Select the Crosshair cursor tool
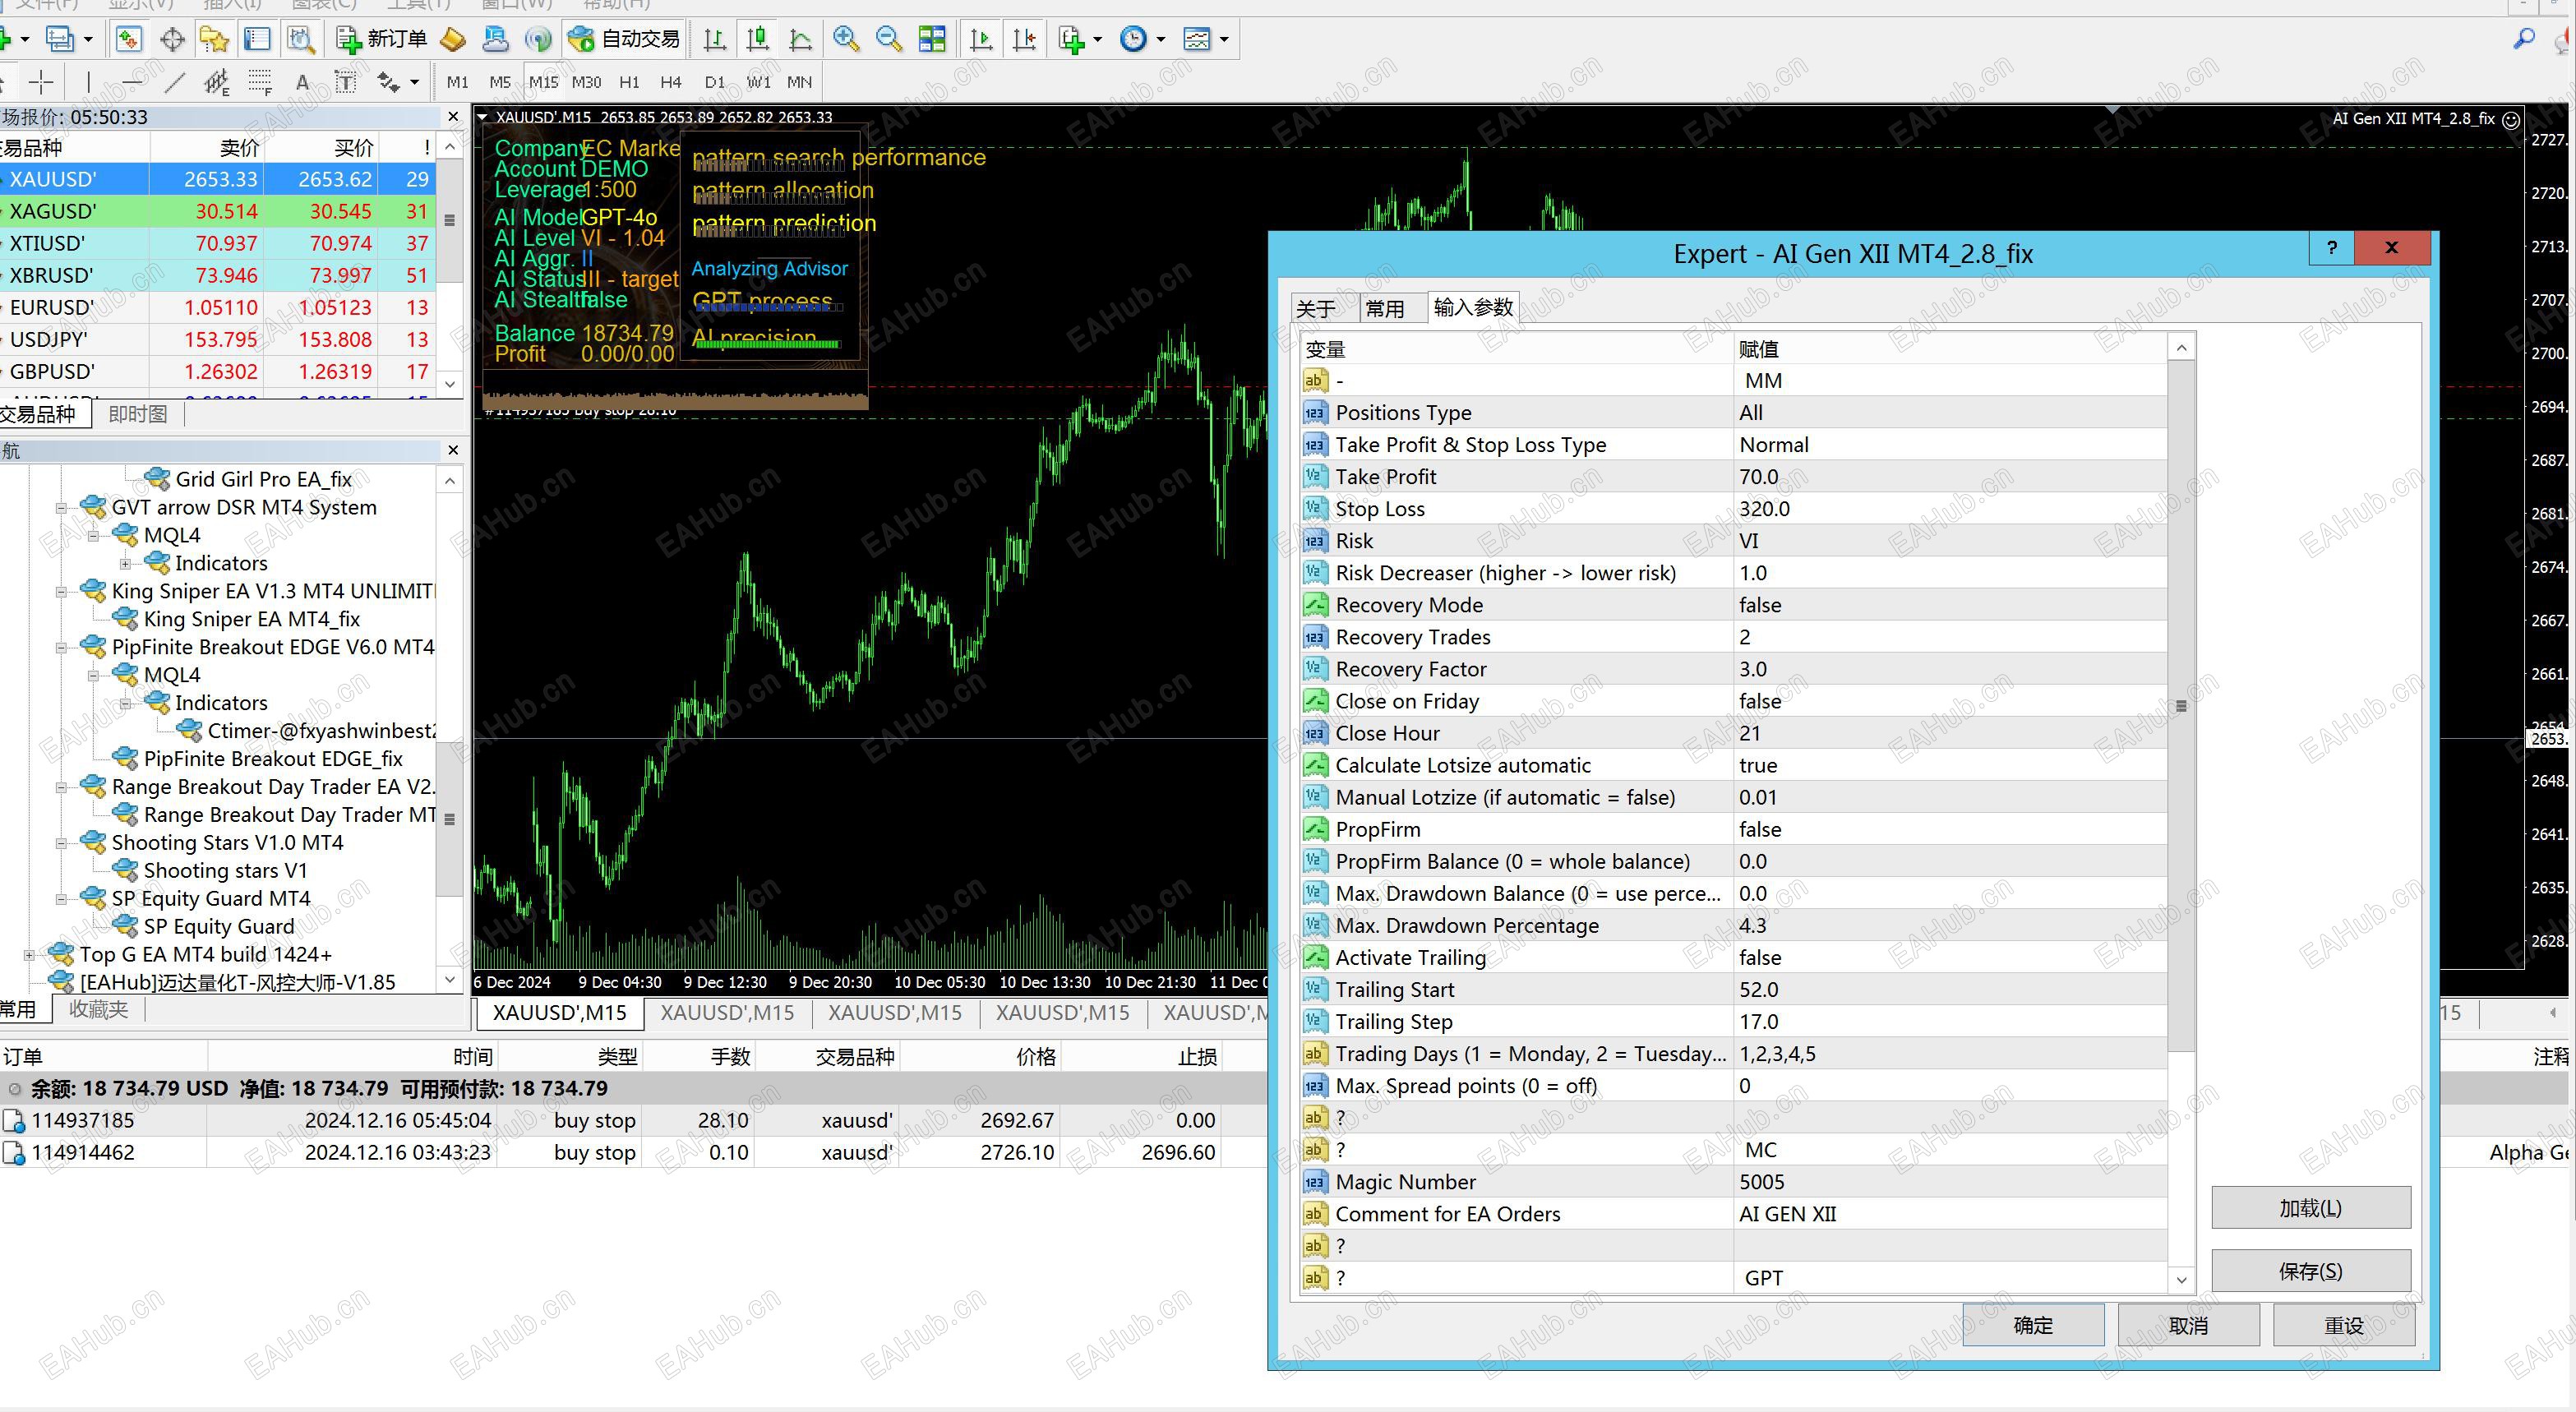Image resolution: width=2576 pixels, height=1412 pixels. click(41, 81)
